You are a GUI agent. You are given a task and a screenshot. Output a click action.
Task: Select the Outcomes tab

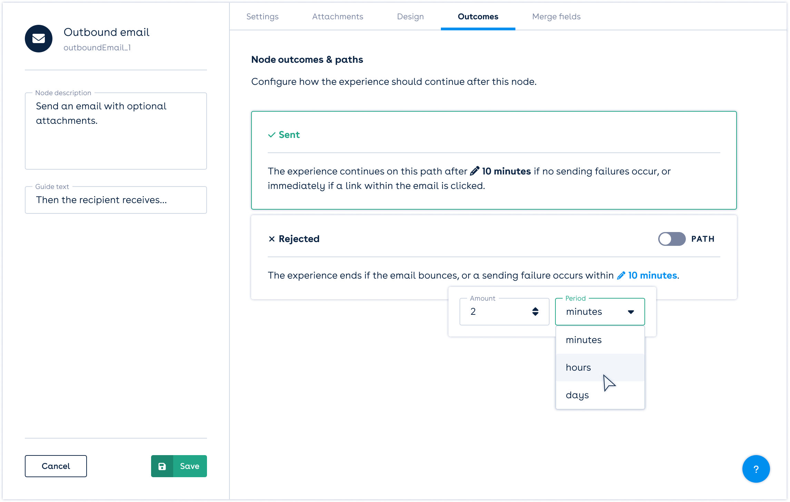pos(478,17)
